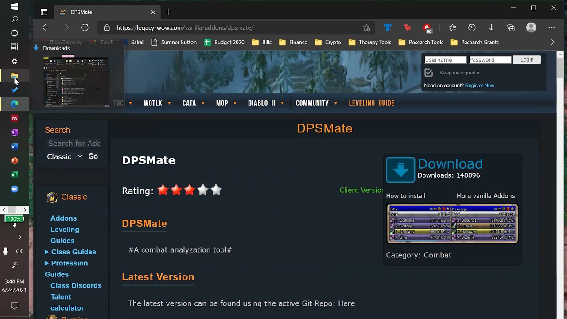
Task: Open the red Tp extension icon
Action: pos(407,27)
